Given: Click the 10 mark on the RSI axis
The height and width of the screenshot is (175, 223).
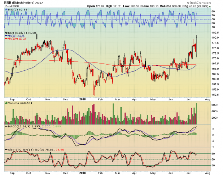Looking at the screenshot, I should tap(213, 27).
